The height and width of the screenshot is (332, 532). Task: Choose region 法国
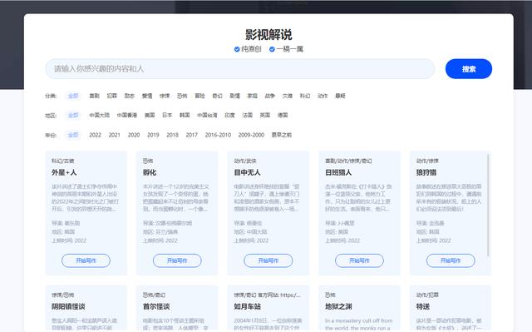pyautogui.click(x=248, y=115)
